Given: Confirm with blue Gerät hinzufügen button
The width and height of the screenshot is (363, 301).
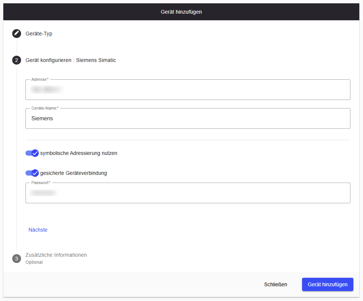Looking at the screenshot, I should pos(328,284).
